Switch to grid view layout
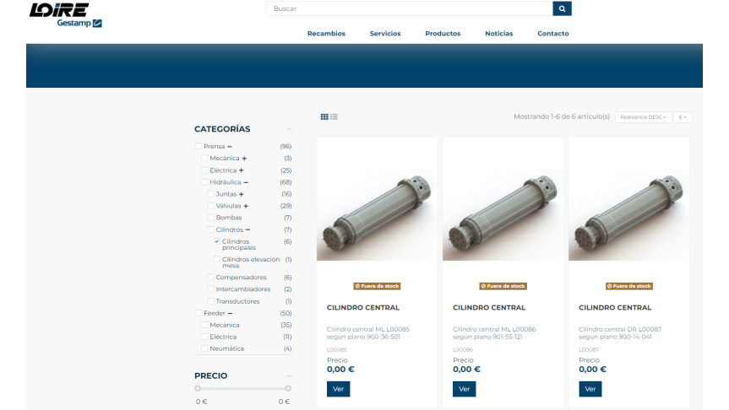 click(x=324, y=116)
